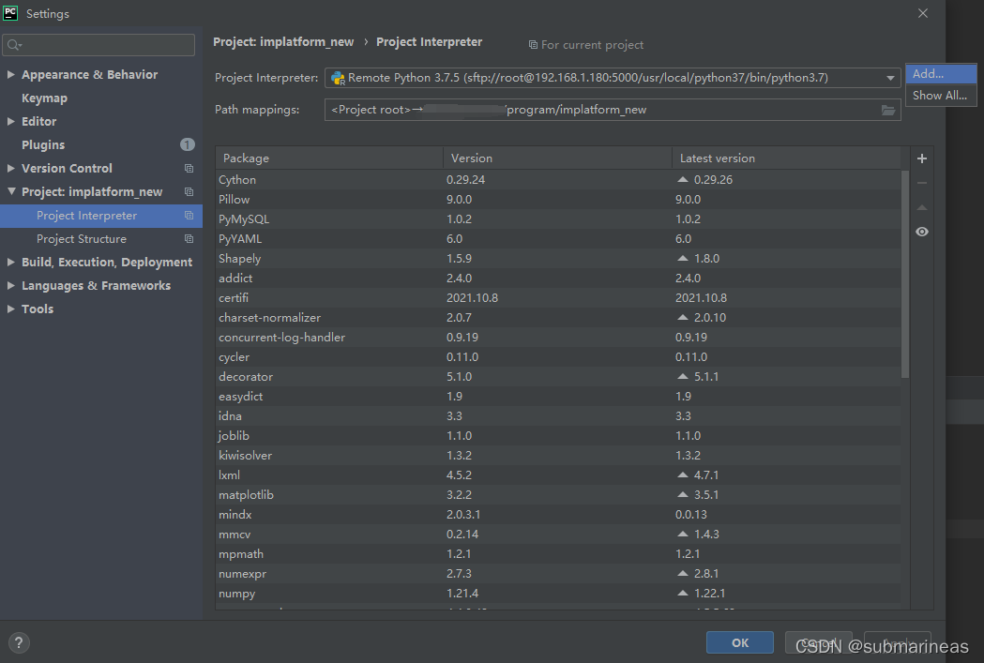Open the Project Interpreter dropdown arrow
Viewport: 984px width, 663px height.
890,79
